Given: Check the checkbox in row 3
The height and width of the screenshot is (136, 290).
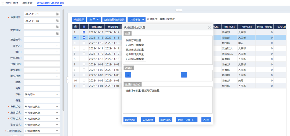Looking at the screenshot, I should 84,43.
